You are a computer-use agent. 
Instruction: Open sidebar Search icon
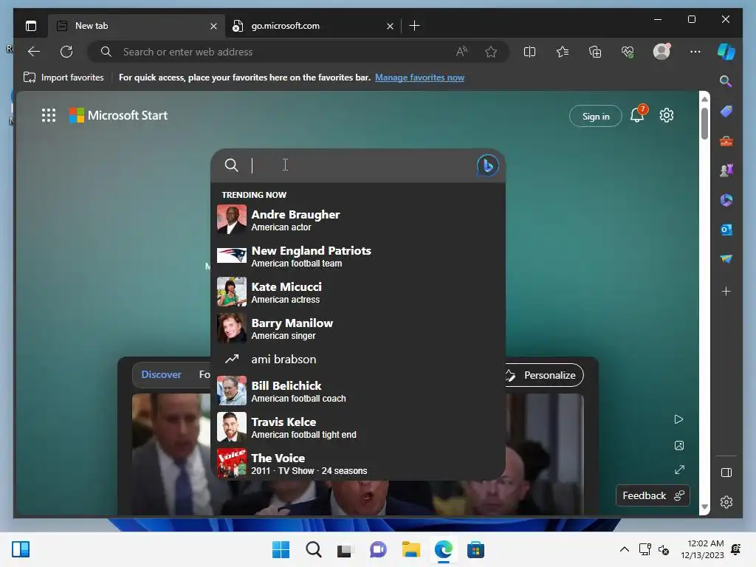coord(726,81)
